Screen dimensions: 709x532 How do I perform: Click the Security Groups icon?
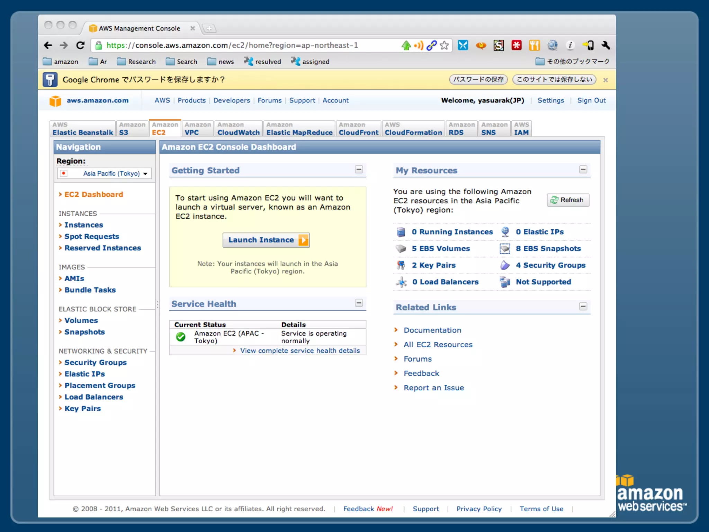(x=505, y=265)
